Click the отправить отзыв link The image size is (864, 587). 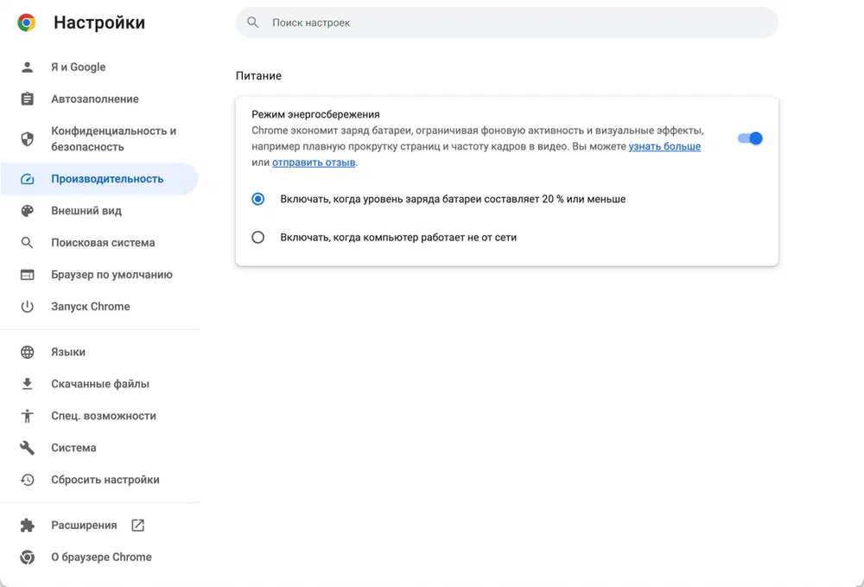[x=314, y=163]
